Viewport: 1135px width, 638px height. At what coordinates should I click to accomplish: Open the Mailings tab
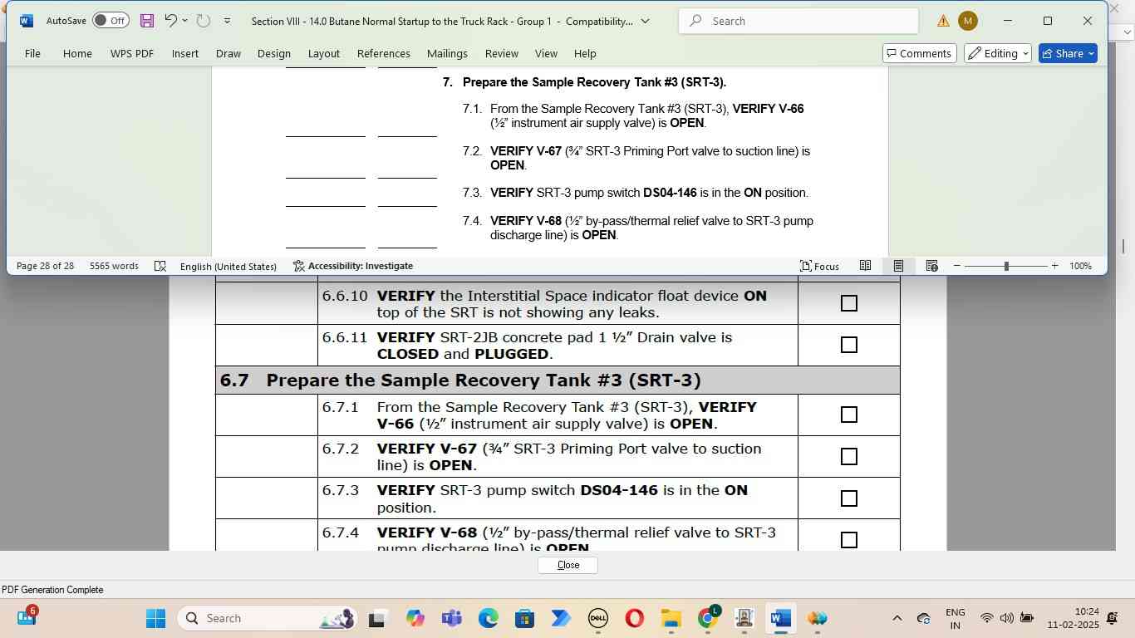point(447,53)
